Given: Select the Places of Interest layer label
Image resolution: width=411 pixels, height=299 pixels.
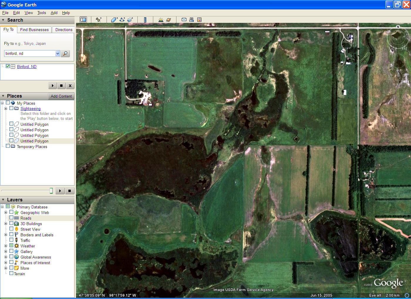Looking at the screenshot, I should click(x=35, y=263).
